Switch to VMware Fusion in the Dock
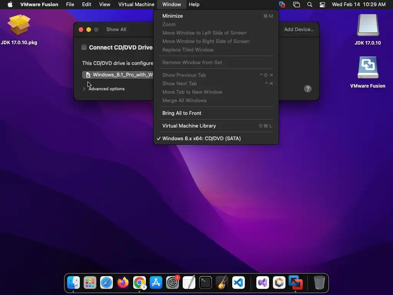 click(x=296, y=282)
